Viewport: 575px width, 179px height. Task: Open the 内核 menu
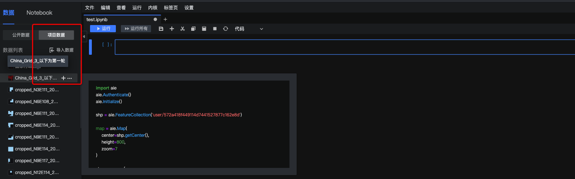pos(153,8)
